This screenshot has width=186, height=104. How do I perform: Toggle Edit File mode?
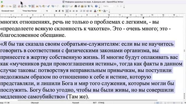[15, 6]
